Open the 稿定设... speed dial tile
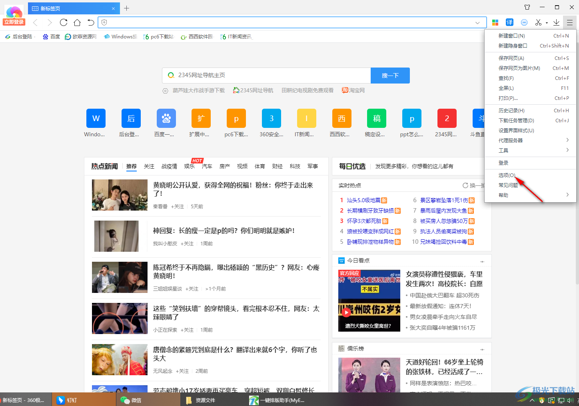579x406 pixels. click(377, 118)
